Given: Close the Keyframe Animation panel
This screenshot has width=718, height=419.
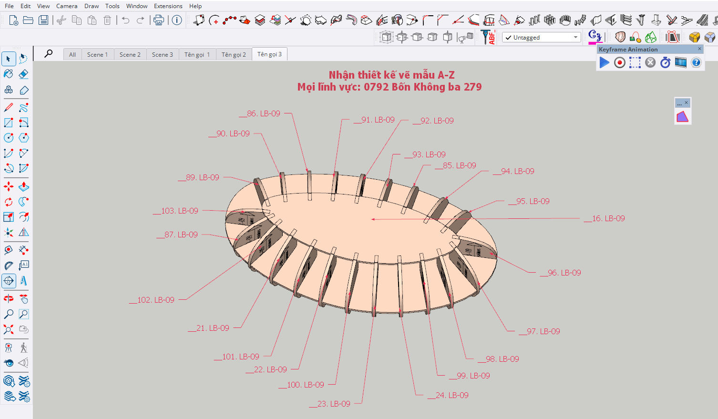Looking at the screenshot, I should pyautogui.click(x=699, y=49).
